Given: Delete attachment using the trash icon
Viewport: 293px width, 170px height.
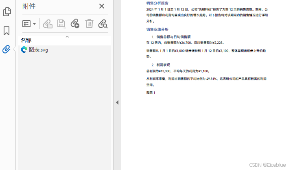Looking at the screenshot, I should click(89, 24).
